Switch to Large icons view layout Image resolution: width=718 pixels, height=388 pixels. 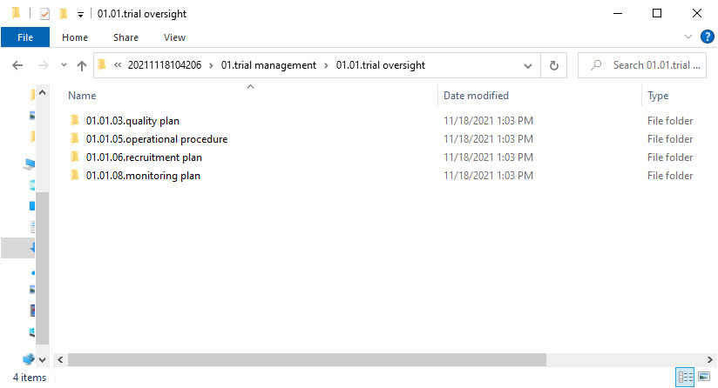[703, 377]
